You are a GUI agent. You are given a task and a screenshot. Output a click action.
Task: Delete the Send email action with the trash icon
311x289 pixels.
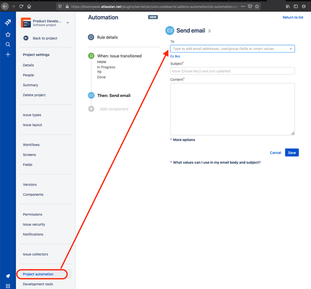(209, 31)
